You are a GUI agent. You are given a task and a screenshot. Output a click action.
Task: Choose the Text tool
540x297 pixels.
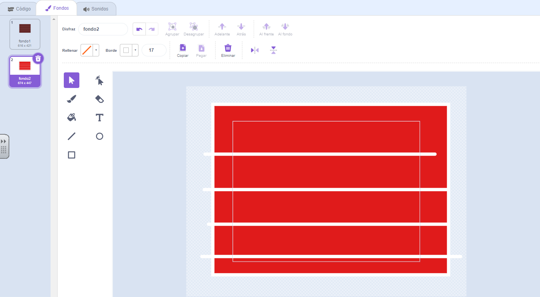[x=100, y=118]
